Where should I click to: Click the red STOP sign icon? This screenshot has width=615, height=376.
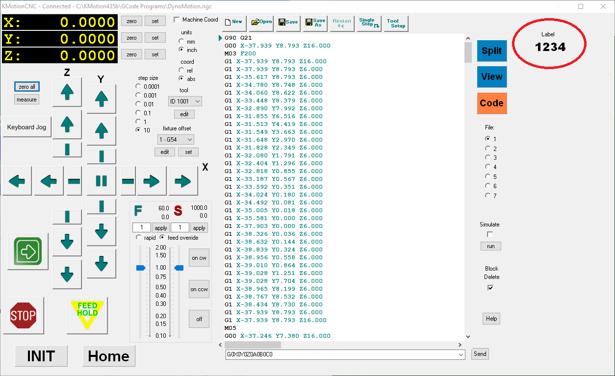(x=23, y=316)
